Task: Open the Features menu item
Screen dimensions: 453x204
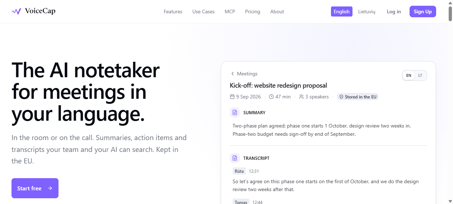Action: (173, 11)
